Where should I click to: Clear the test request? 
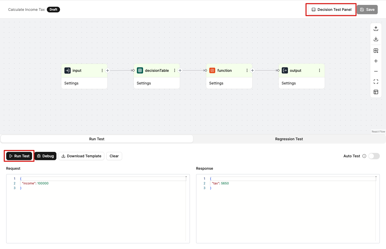(114, 156)
